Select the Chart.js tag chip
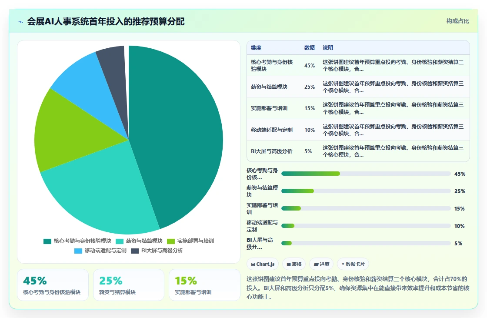Image resolution: width=487 pixels, height=318 pixels. [x=263, y=264]
